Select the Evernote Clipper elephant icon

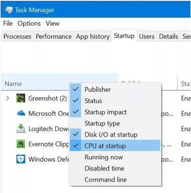pyautogui.click(x=21, y=144)
